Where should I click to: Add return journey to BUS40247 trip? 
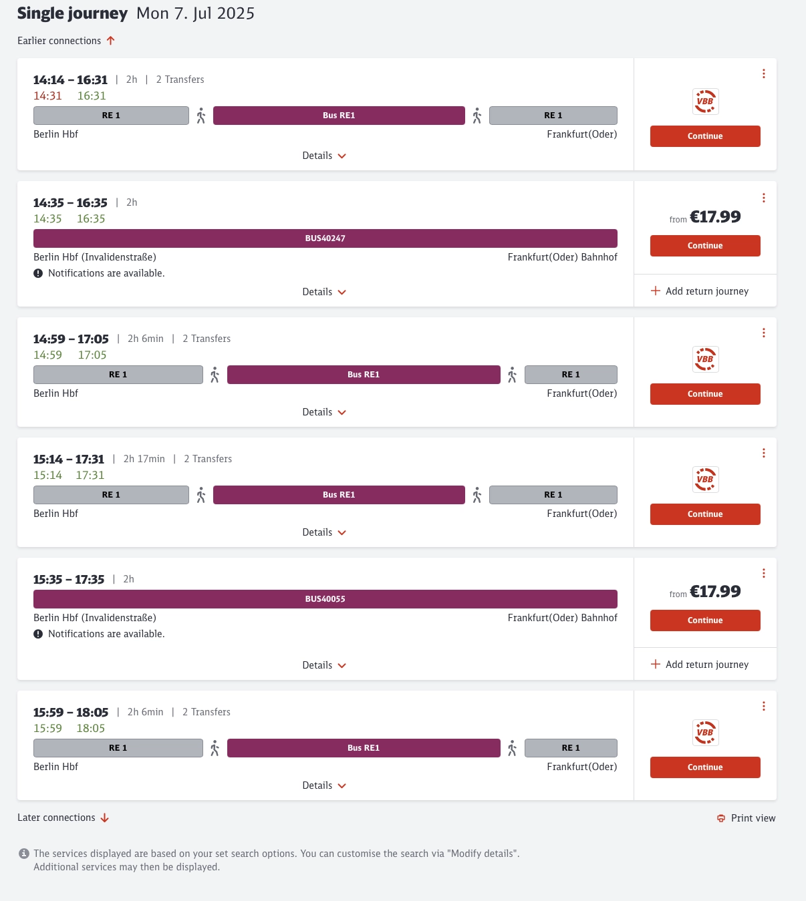pos(700,291)
